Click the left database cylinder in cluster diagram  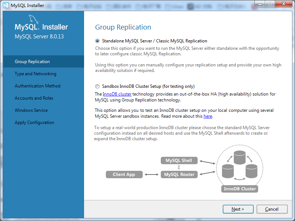click(x=228, y=171)
